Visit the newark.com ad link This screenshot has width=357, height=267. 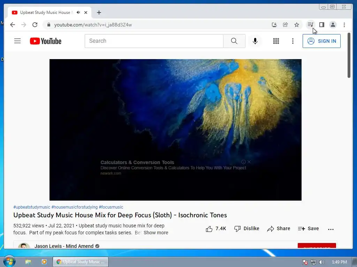pyautogui.click(x=111, y=173)
